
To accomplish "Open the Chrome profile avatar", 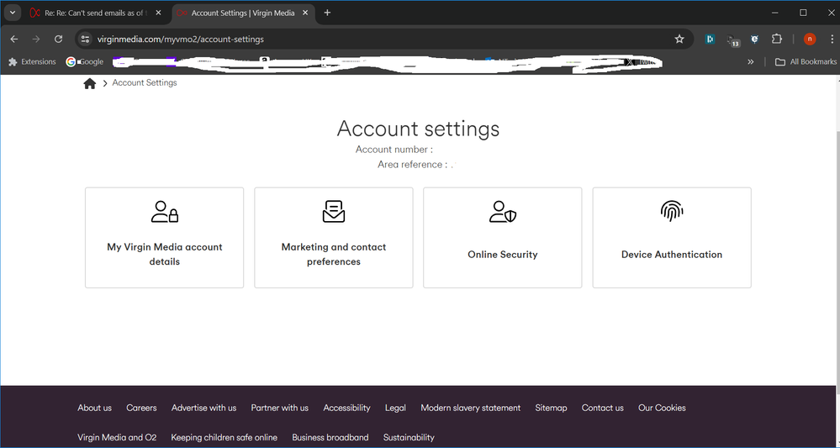I will [810, 39].
